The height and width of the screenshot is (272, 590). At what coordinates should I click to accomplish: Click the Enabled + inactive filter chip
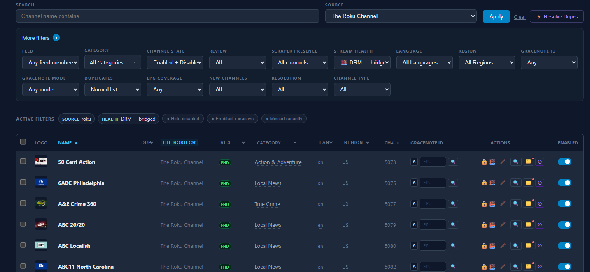[x=232, y=119]
